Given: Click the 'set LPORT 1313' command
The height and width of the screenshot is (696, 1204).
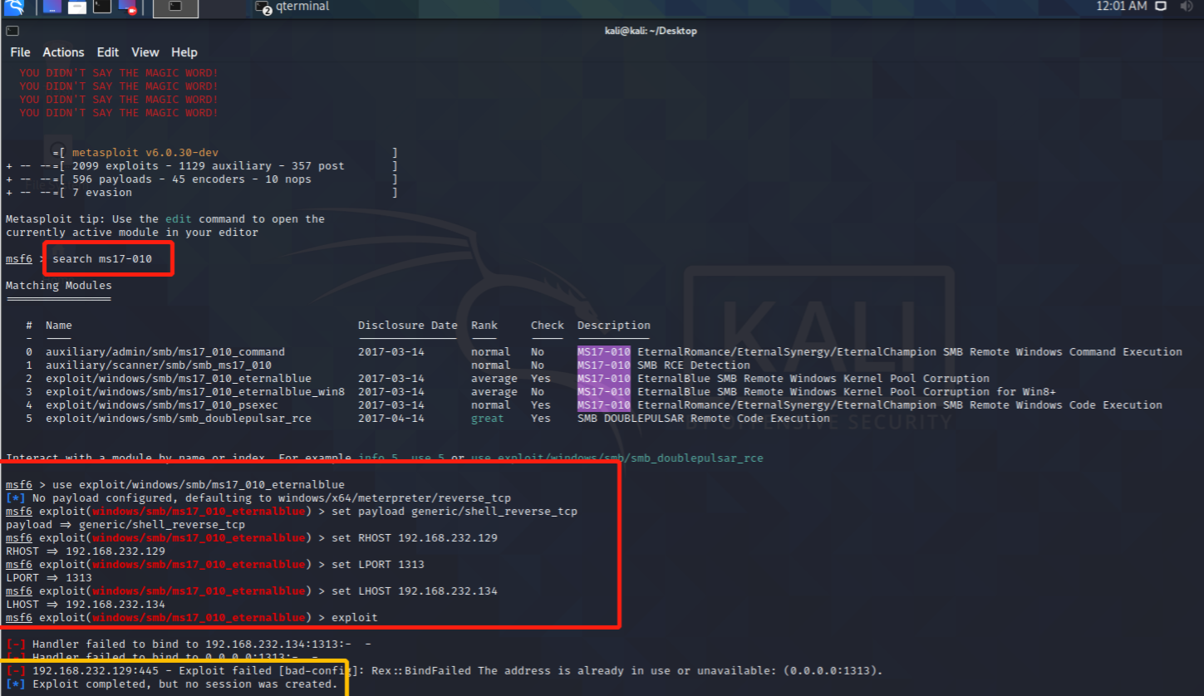Looking at the screenshot, I should tap(378, 565).
